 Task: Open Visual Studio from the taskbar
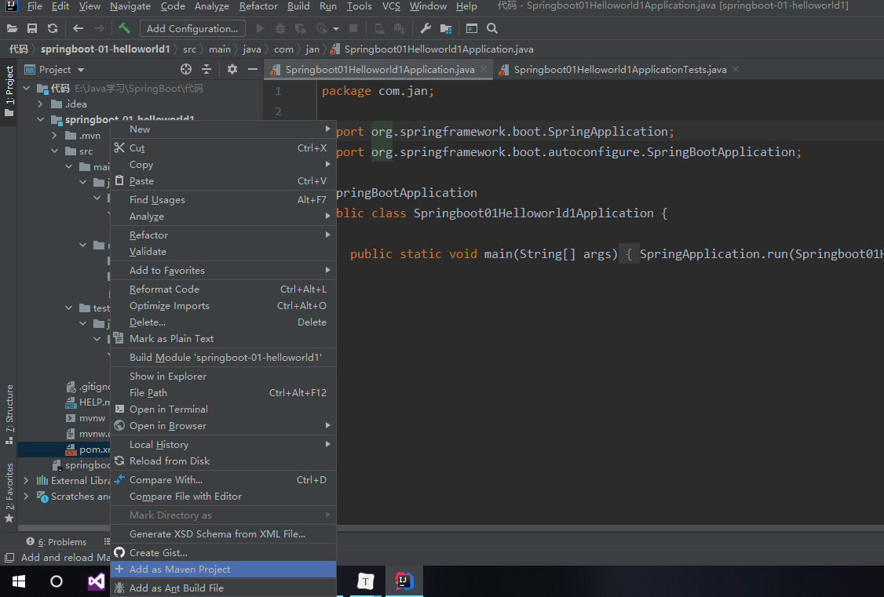97,581
